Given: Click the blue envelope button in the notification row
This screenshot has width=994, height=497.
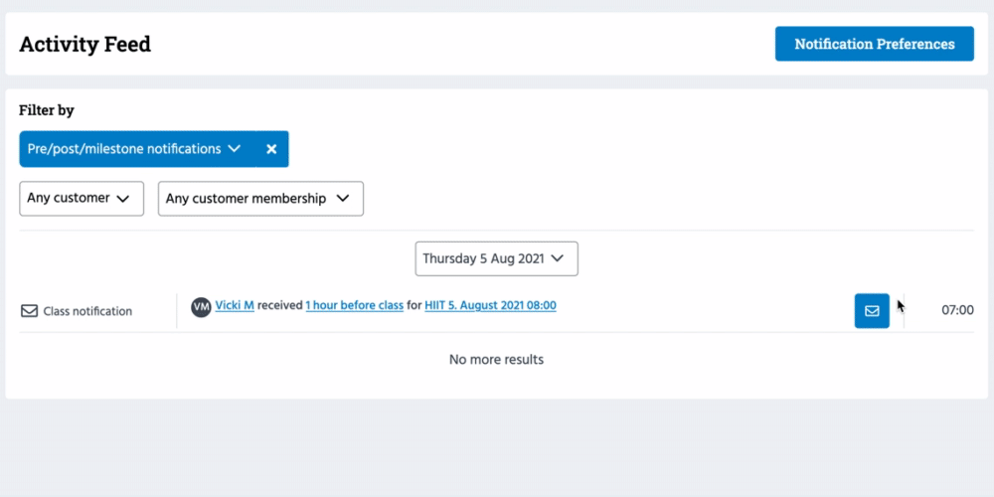Looking at the screenshot, I should click(x=872, y=310).
